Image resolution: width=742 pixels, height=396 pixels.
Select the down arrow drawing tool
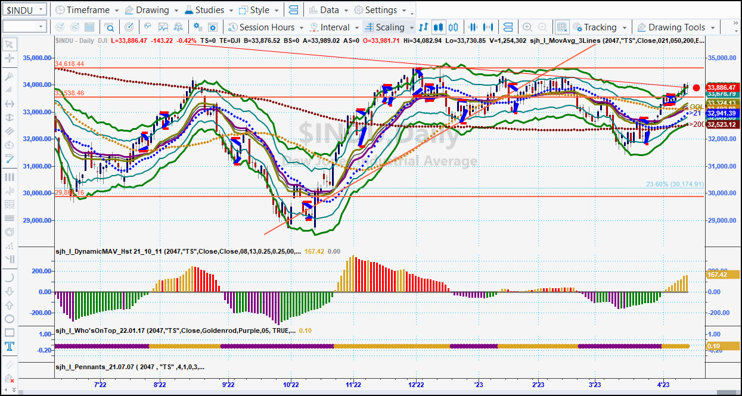(x=9, y=291)
